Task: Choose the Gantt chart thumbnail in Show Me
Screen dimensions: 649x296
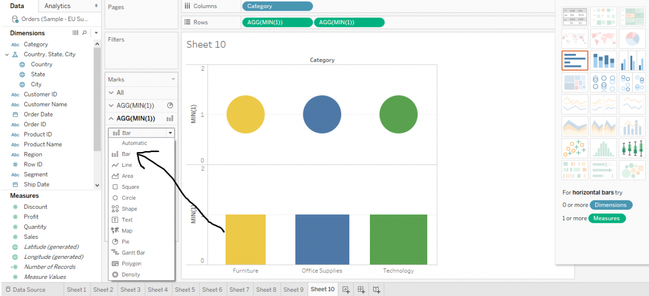Action: point(574,170)
